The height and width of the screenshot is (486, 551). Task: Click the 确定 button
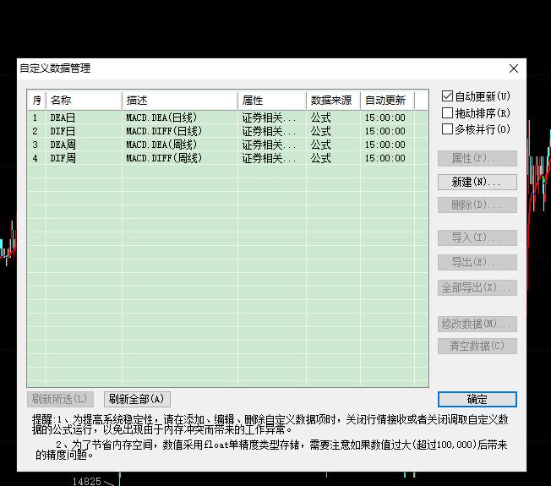tap(477, 399)
